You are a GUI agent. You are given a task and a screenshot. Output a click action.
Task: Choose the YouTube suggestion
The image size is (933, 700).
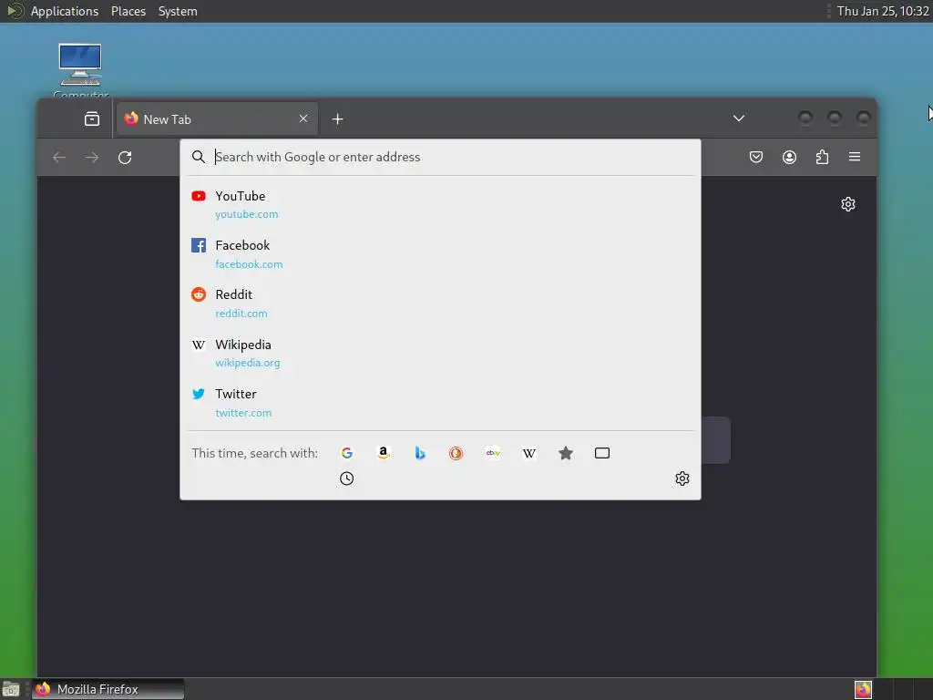coord(440,204)
